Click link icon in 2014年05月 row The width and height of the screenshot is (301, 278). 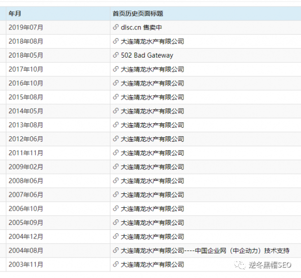(115, 111)
